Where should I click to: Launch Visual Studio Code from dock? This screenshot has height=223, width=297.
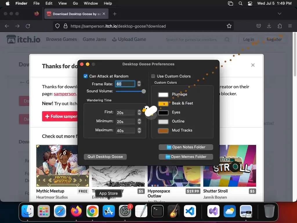[190, 211]
